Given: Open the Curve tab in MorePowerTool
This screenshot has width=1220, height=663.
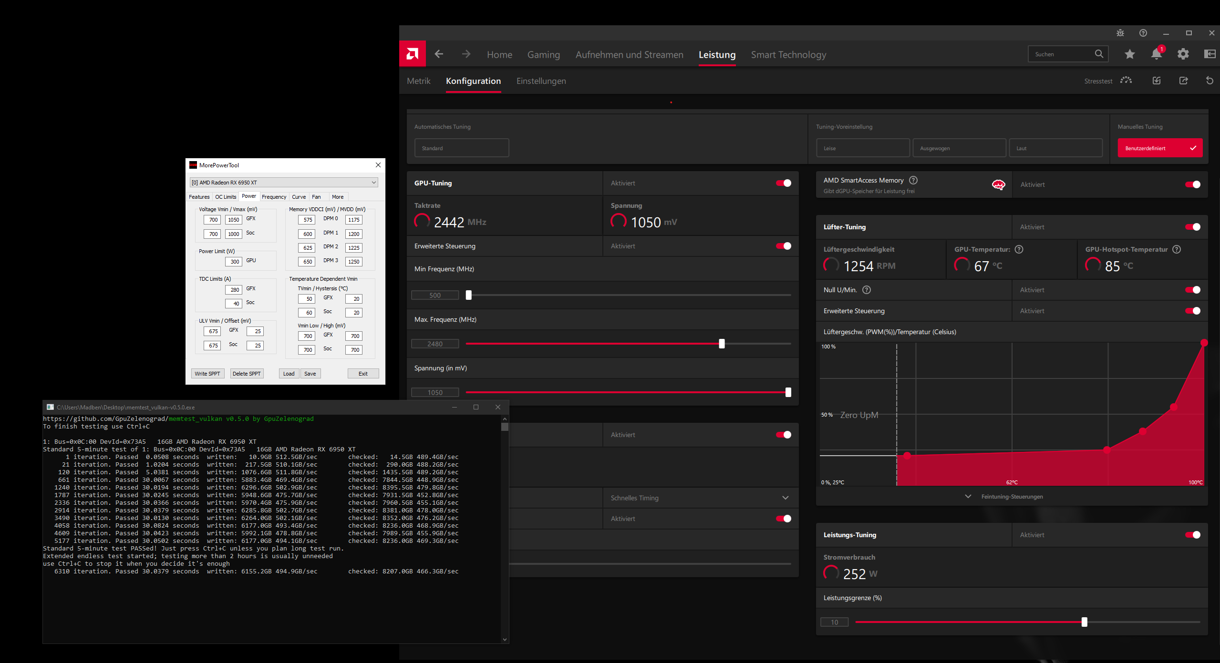Looking at the screenshot, I should (299, 197).
